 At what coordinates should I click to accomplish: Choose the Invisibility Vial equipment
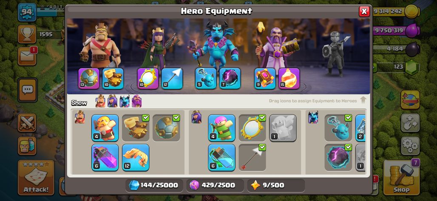(x=221, y=157)
